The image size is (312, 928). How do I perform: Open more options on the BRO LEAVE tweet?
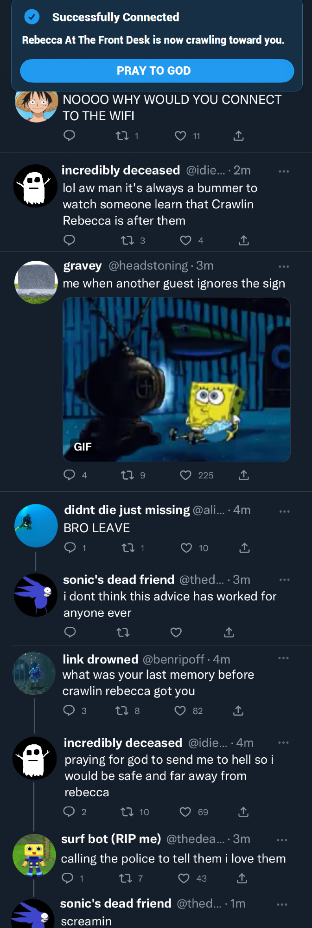click(x=284, y=511)
